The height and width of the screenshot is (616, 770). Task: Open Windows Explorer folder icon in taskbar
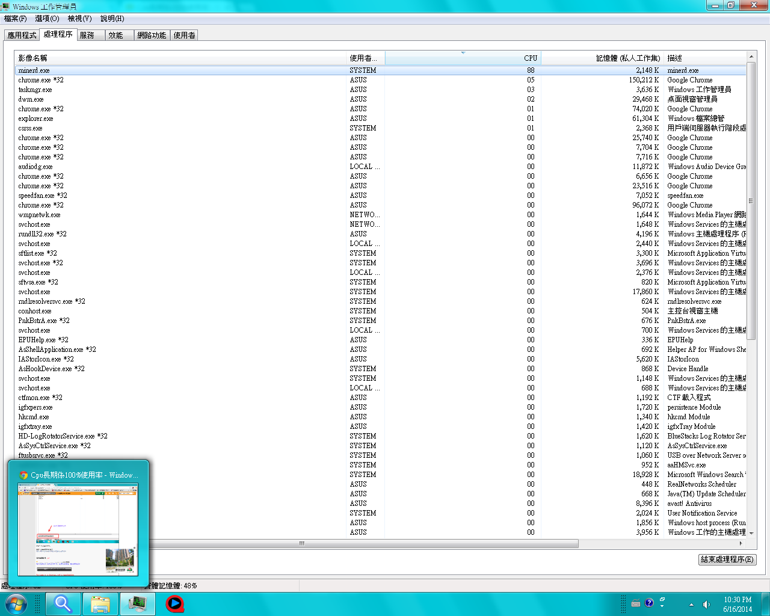tap(100, 604)
